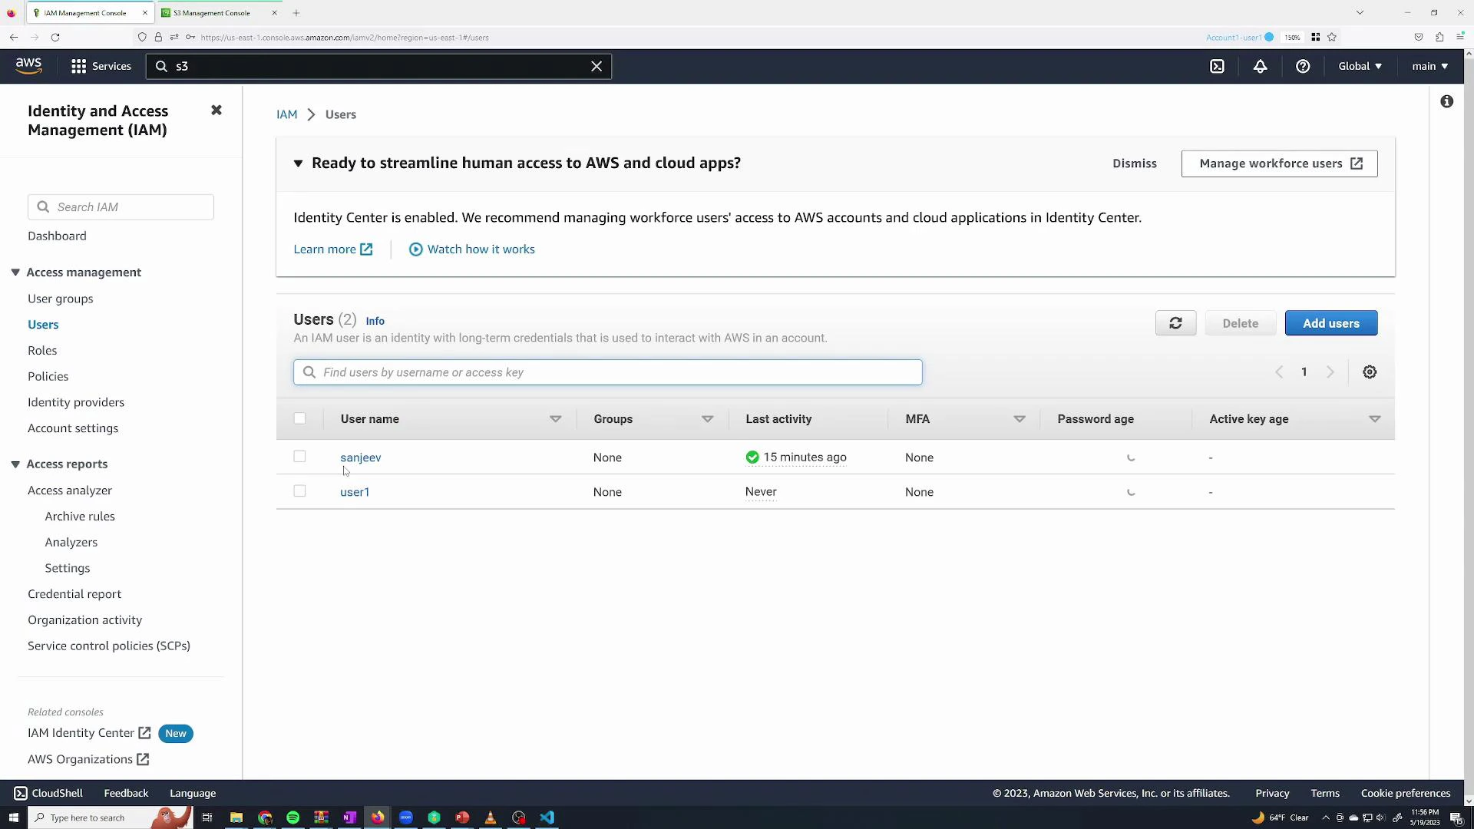
Task: Open the Groups column filter dropdown
Action: click(707, 419)
